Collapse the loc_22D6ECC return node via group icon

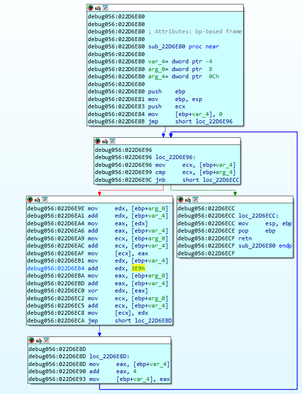point(195,200)
